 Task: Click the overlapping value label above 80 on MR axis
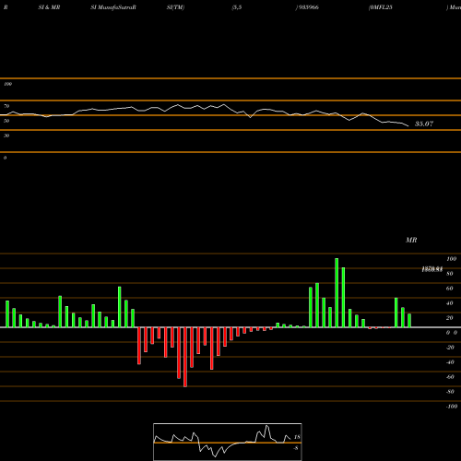tap(432, 269)
